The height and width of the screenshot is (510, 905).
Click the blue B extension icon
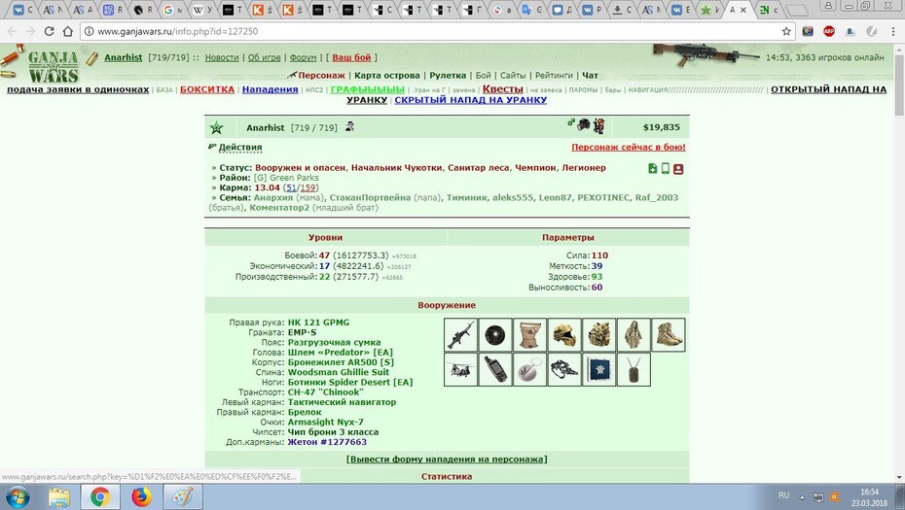pyautogui.click(x=851, y=32)
